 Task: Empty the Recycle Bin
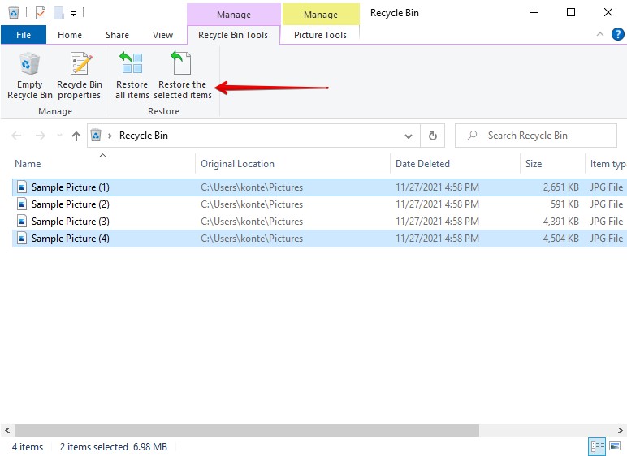pyautogui.click(x=29, y=76)
